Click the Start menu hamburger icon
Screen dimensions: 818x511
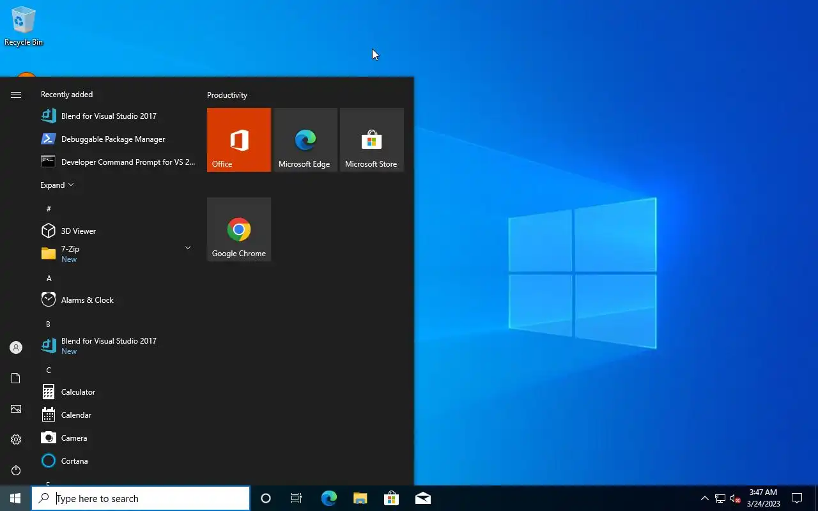[x=16, y=95]
